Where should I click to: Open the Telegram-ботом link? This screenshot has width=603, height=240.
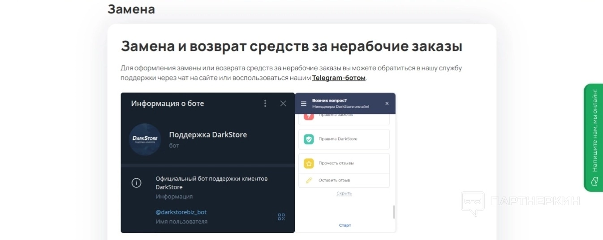tap(339, 78)
